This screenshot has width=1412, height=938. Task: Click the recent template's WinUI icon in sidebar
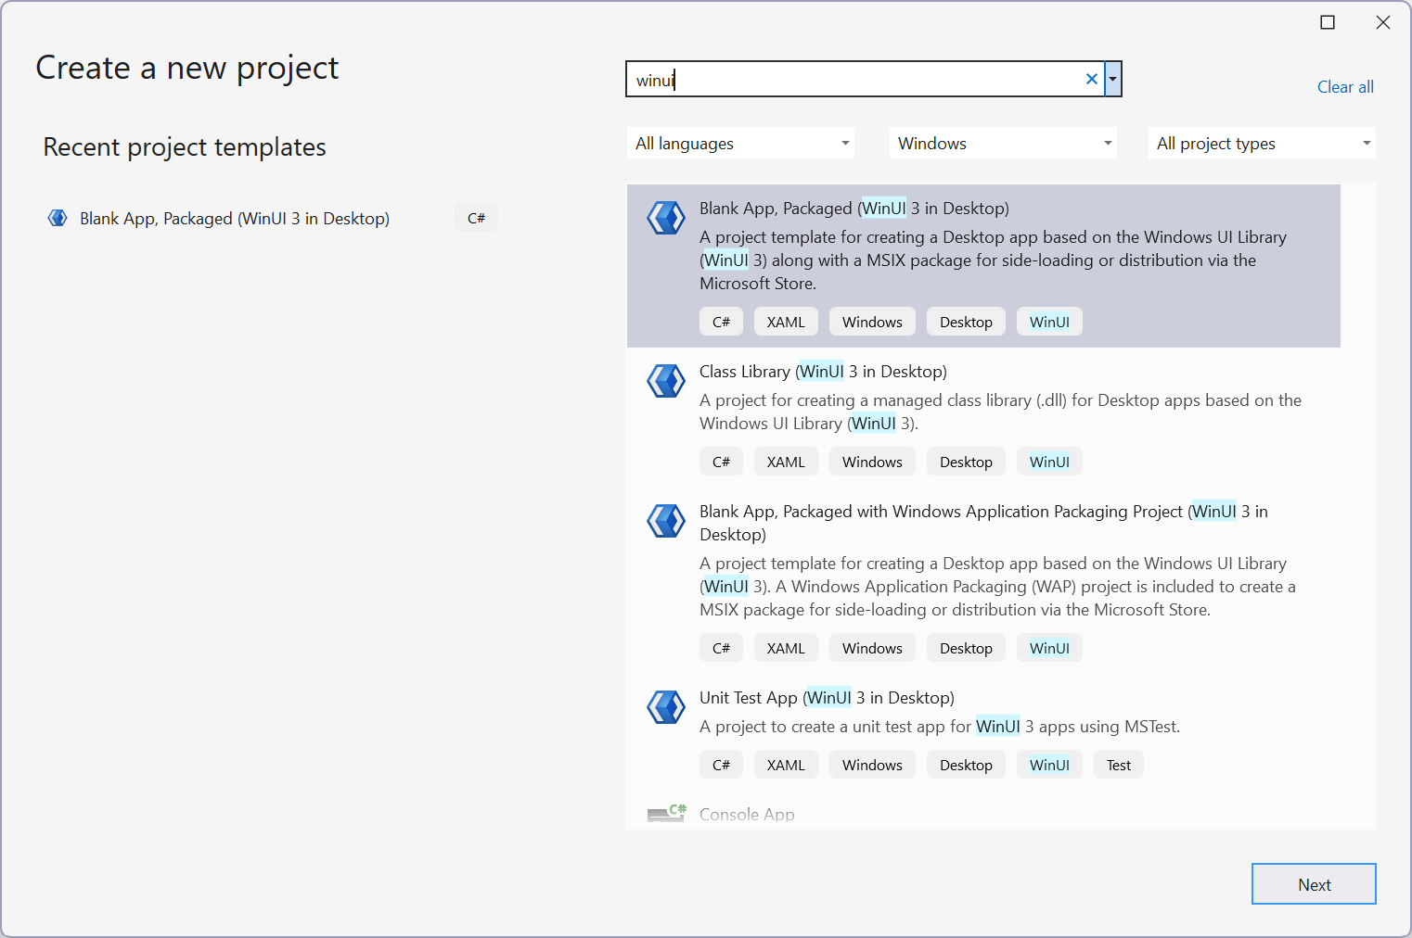57,218
